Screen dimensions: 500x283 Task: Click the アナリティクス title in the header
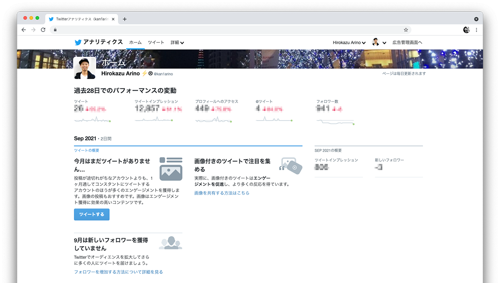pos(103,42)
